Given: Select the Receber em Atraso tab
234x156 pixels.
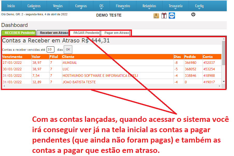Looking at the screenshot, I should tap(53, 33).
